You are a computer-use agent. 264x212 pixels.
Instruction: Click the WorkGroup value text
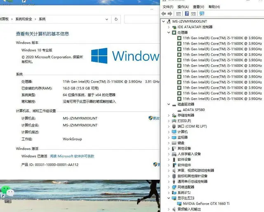coord(73,139)
